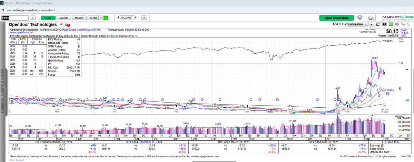The width and height of the screenshot is (414, 162).
Task: Select the Daily chart timeframe
Action: [x=48, y=18]
